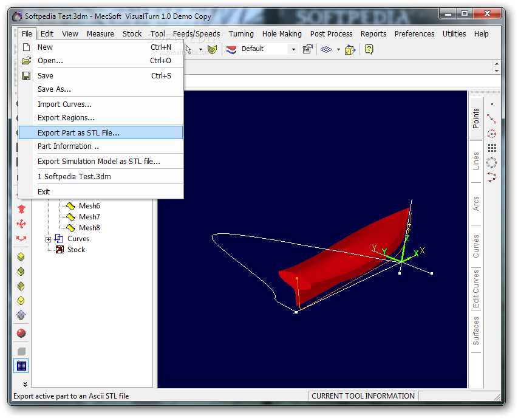Click the points along line icon
Screen dimensions: 518x418
491,118
